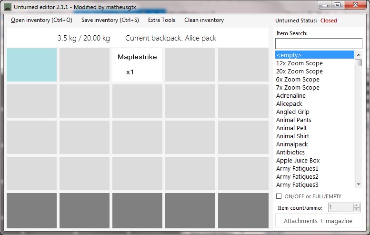
Task: Pick Alicepack from the item list
Action: [289, 103]
